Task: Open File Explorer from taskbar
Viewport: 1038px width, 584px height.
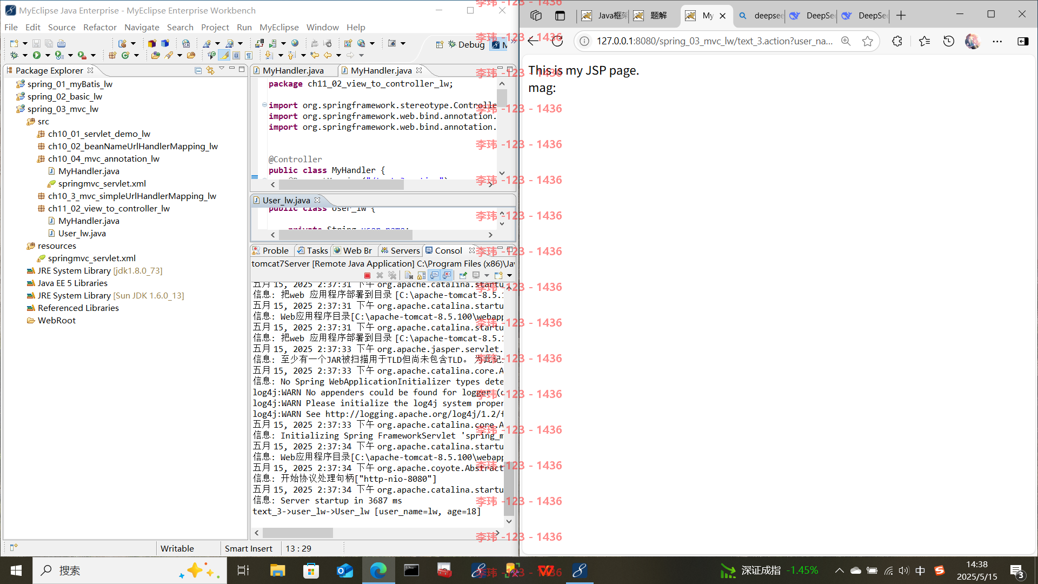Action: [x=277, y=570]
